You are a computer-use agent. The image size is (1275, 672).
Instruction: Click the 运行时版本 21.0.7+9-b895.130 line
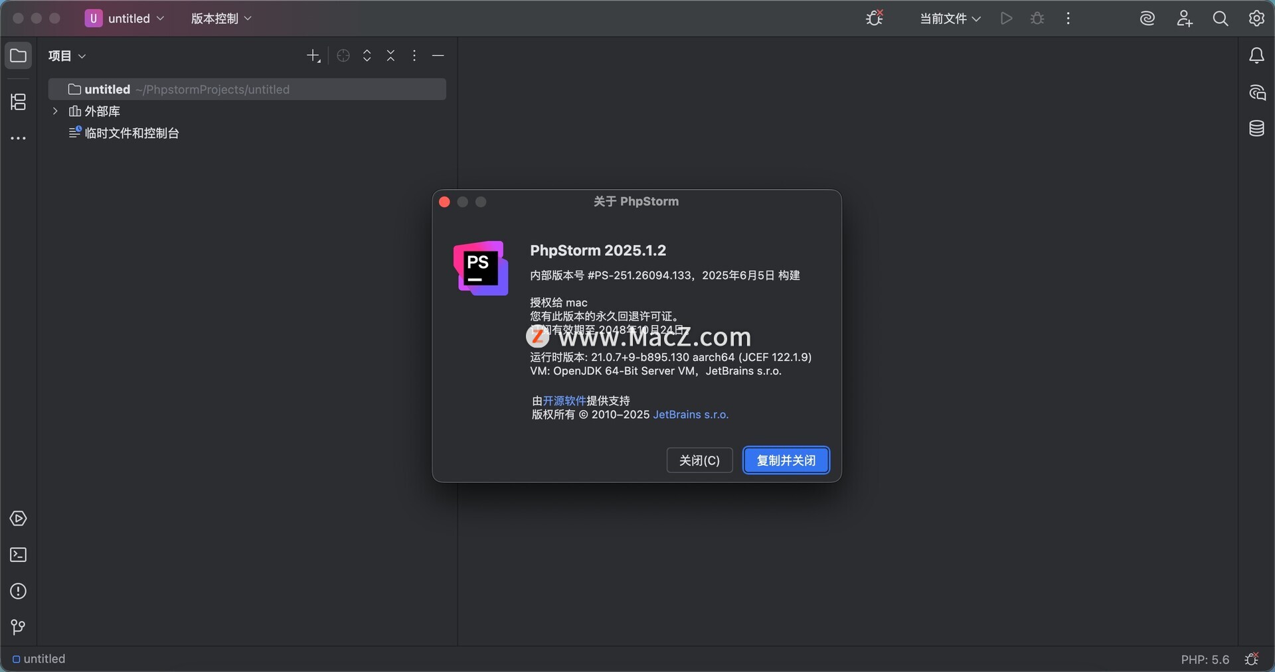click(671, 357)
